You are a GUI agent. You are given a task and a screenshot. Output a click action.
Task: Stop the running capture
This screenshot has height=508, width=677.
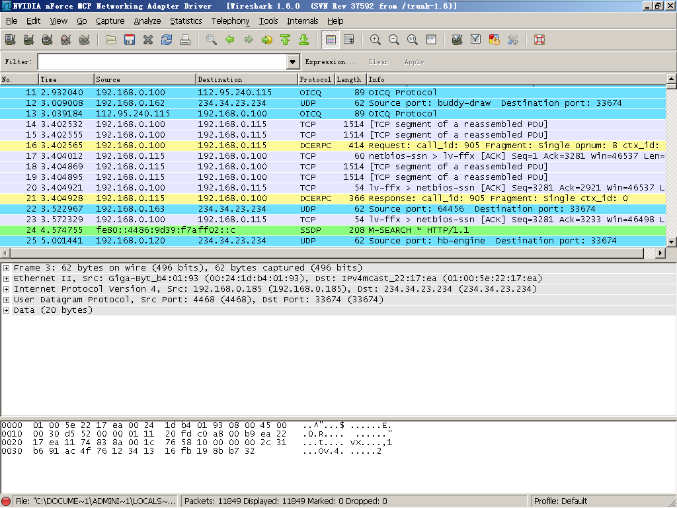(66, 40)
